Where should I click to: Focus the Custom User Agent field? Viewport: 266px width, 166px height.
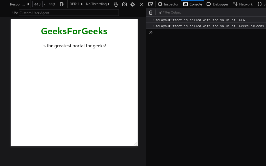[x=69, y=13]
